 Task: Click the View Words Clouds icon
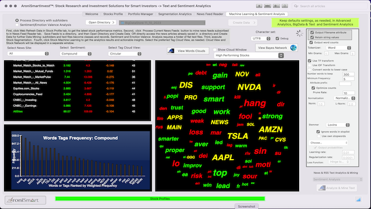click(x=172, y=51)
